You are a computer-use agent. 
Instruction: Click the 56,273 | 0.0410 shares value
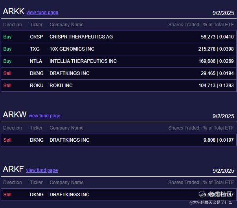click(x=217, y=36)
